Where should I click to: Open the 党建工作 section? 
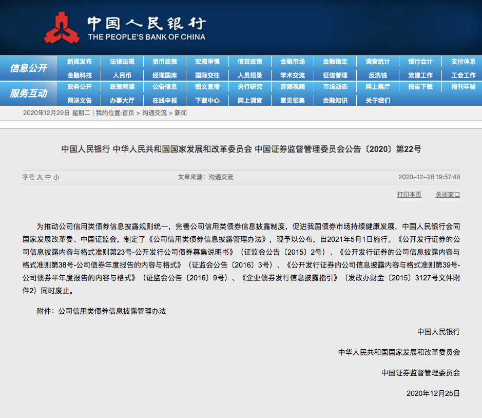[x=420, y=75]
